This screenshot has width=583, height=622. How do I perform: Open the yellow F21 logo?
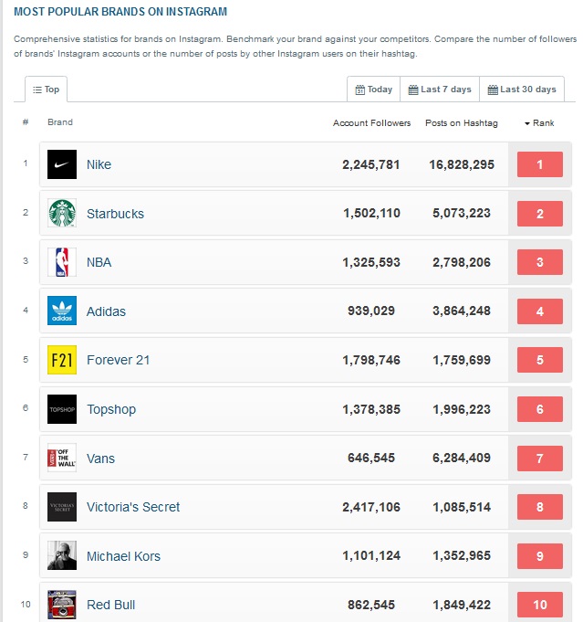(62, 360)
